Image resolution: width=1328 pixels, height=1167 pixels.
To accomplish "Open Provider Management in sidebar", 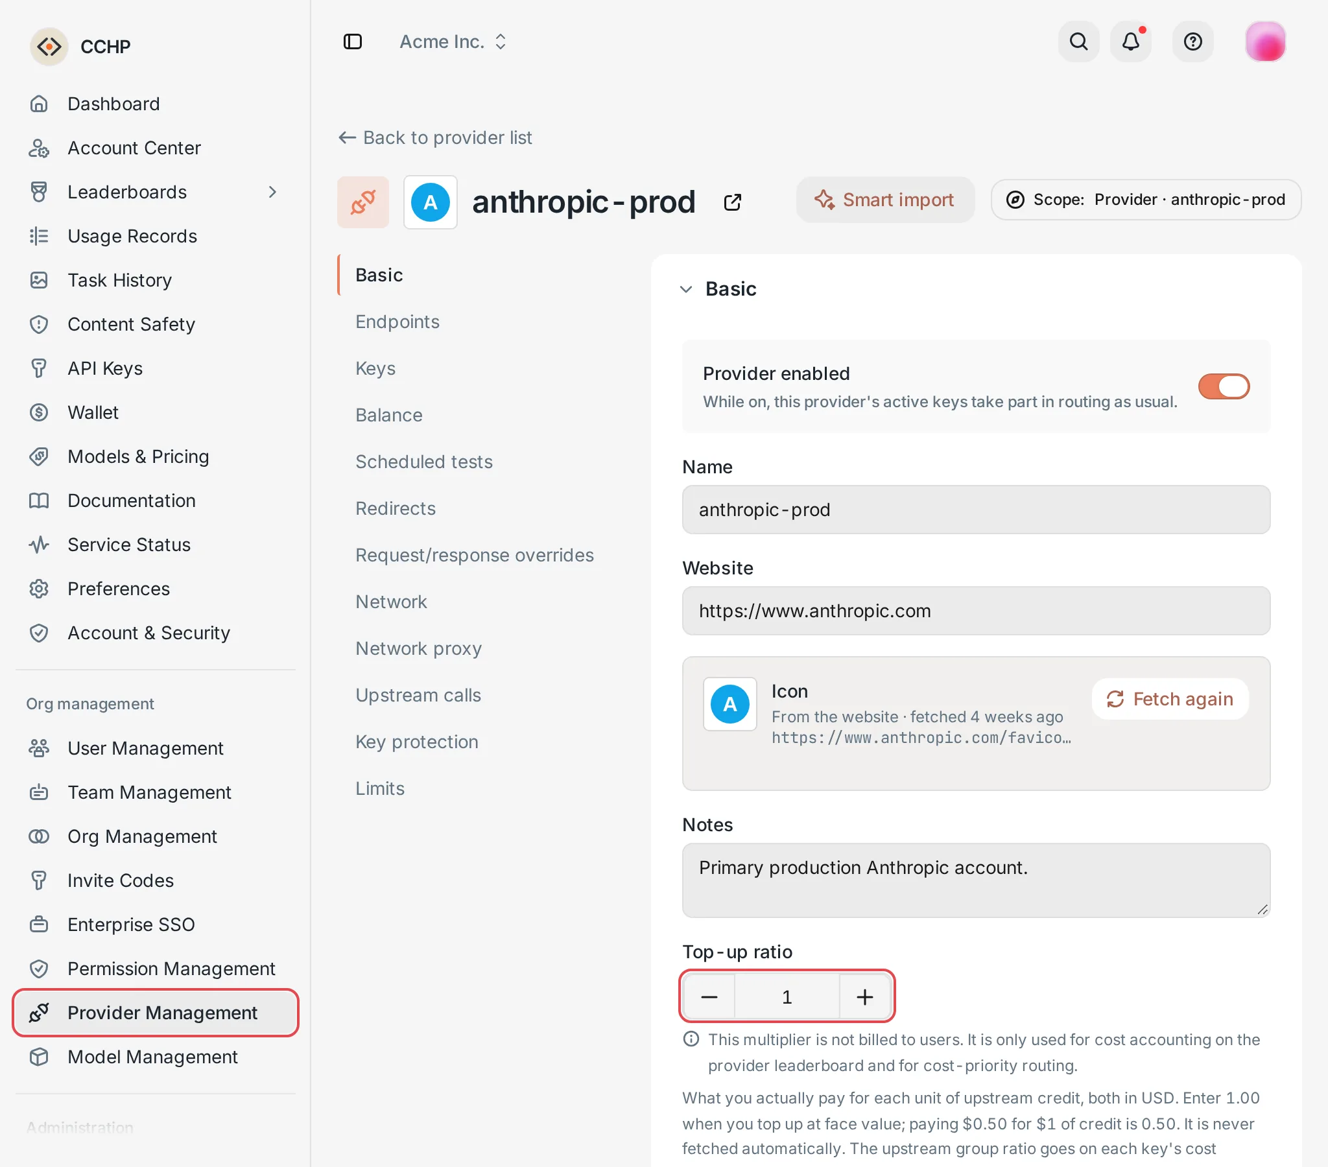I will click(155, 1012).
